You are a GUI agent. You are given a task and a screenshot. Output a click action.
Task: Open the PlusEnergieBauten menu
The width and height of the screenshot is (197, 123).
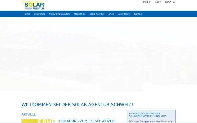click(x=59, y=14)
